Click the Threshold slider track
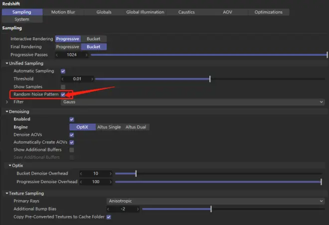This screenshot has height=225, width=329. [210, 79]
